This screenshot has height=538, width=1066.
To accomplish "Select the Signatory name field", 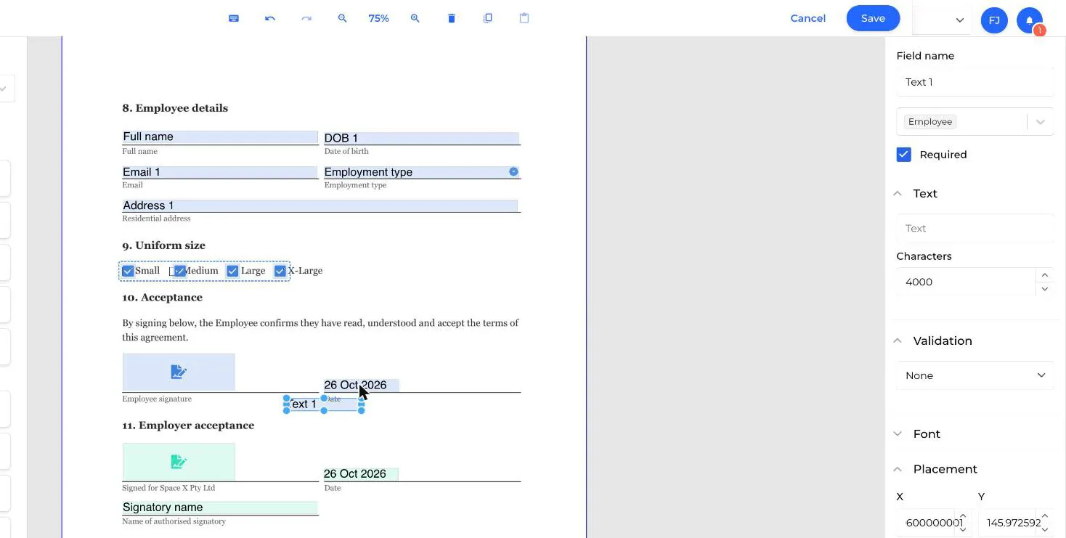I will (220, 508).
